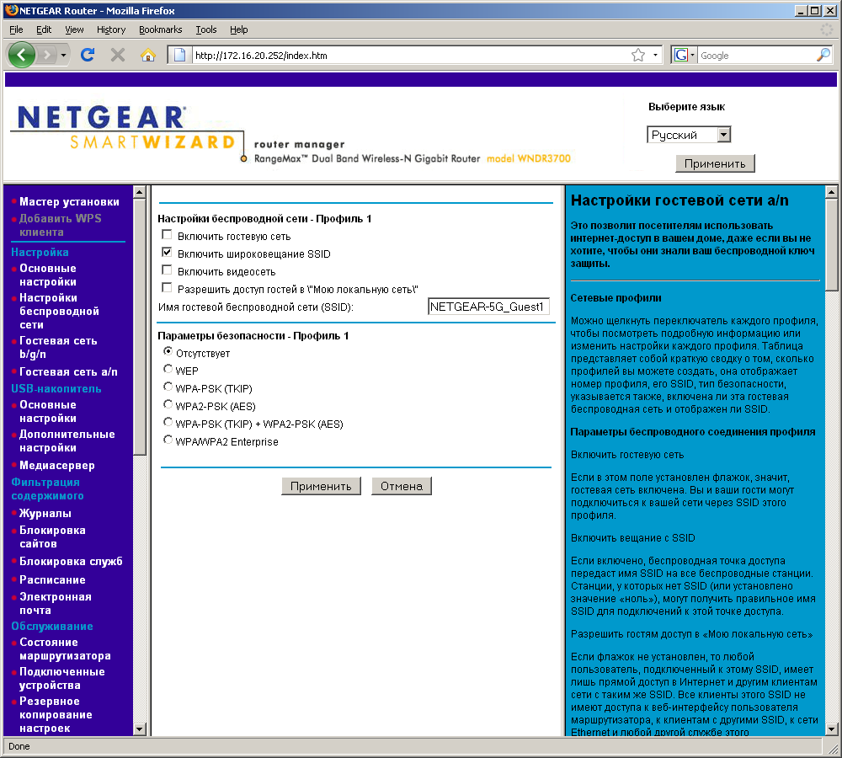Open Настройки беспроводной сети link

[x=59, y=311]
